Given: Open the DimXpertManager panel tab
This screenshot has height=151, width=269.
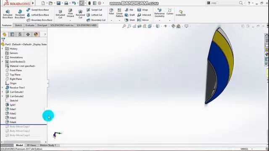Looking at the screenshot, I should [28, 34].
